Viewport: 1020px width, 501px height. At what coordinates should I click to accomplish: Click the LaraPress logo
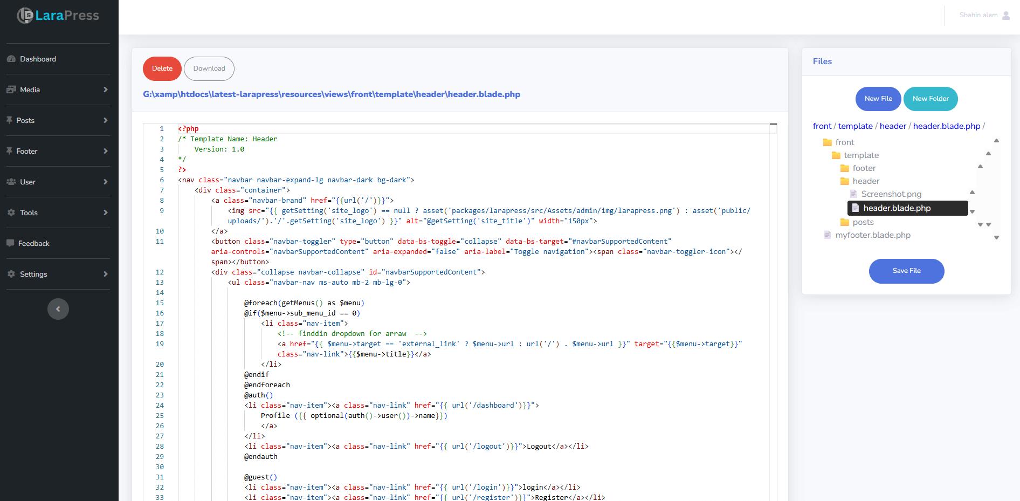pyautogui.click(x=58, y=15)
